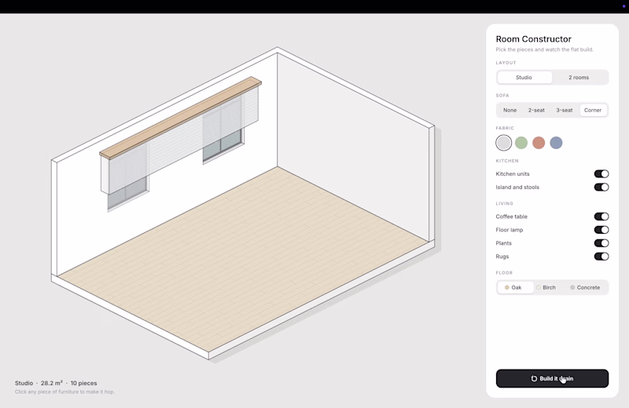Click the 'Floor lamp' label
Screen dimensions: 629x408
[x=509, y=230]
